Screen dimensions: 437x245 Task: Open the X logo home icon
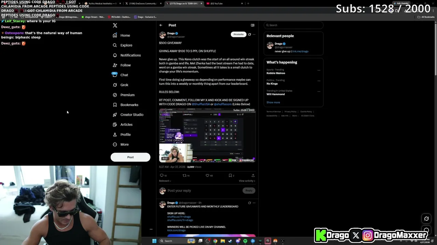pos(115,26)
